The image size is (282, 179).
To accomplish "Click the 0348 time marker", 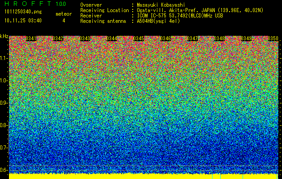I will (219, 38).
